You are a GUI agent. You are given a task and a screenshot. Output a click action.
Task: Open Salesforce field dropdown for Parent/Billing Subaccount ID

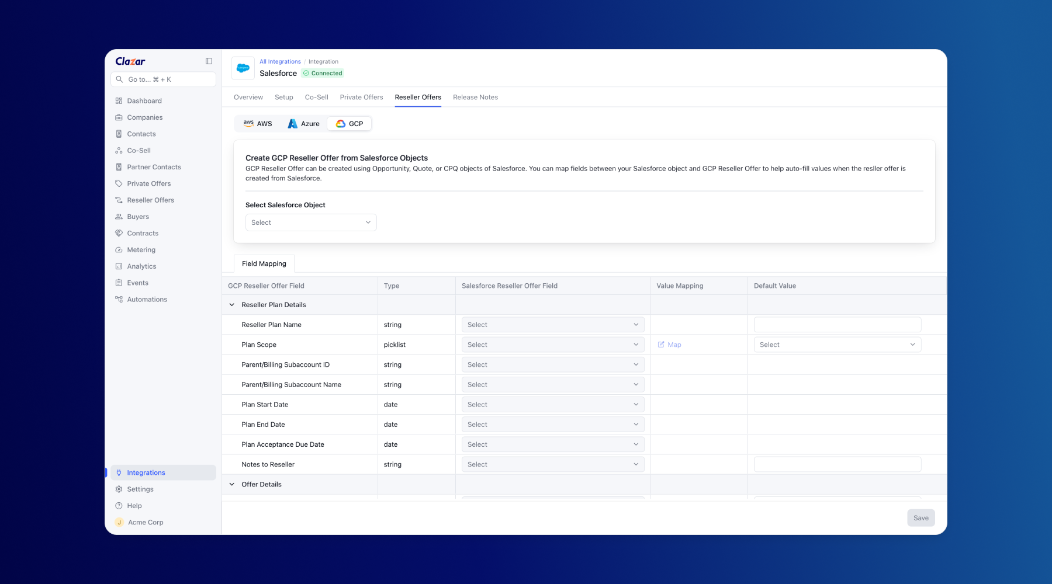553,364
